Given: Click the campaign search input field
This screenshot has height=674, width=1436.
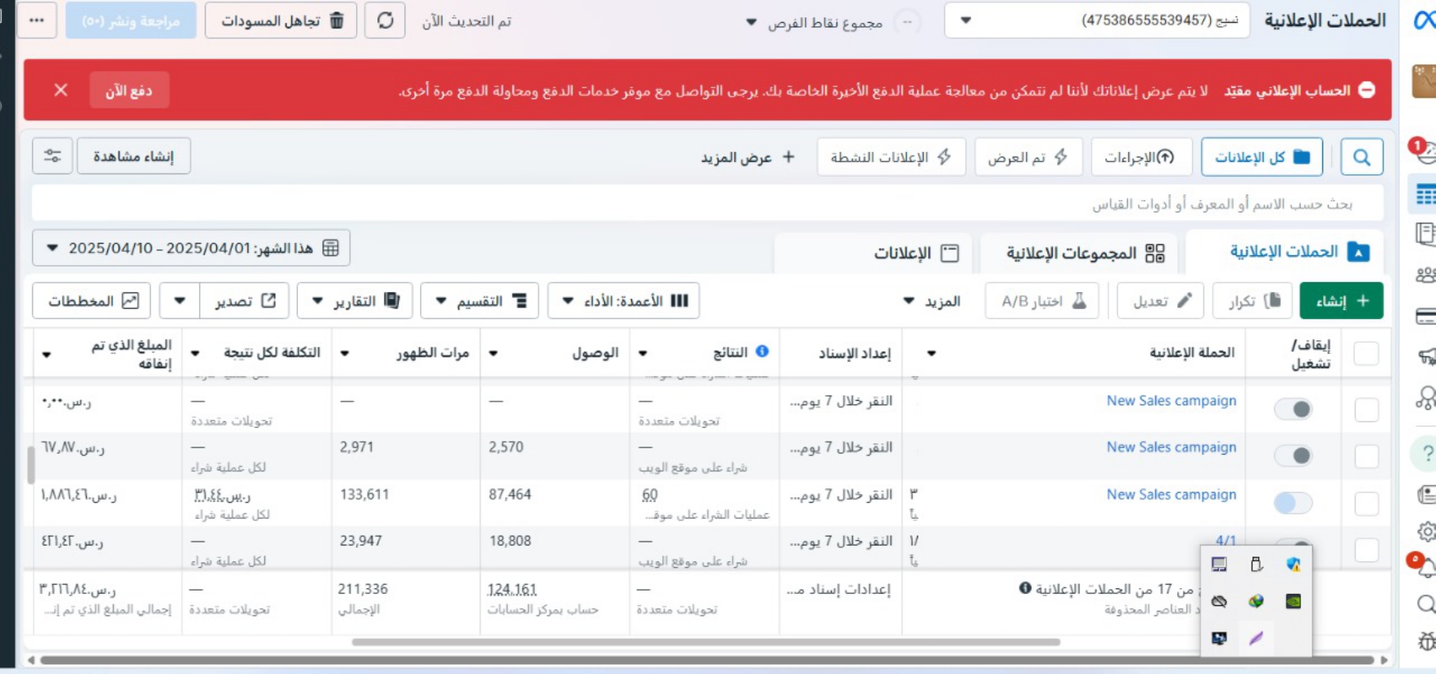Looking at the screenshot, I should click(707, 203).
